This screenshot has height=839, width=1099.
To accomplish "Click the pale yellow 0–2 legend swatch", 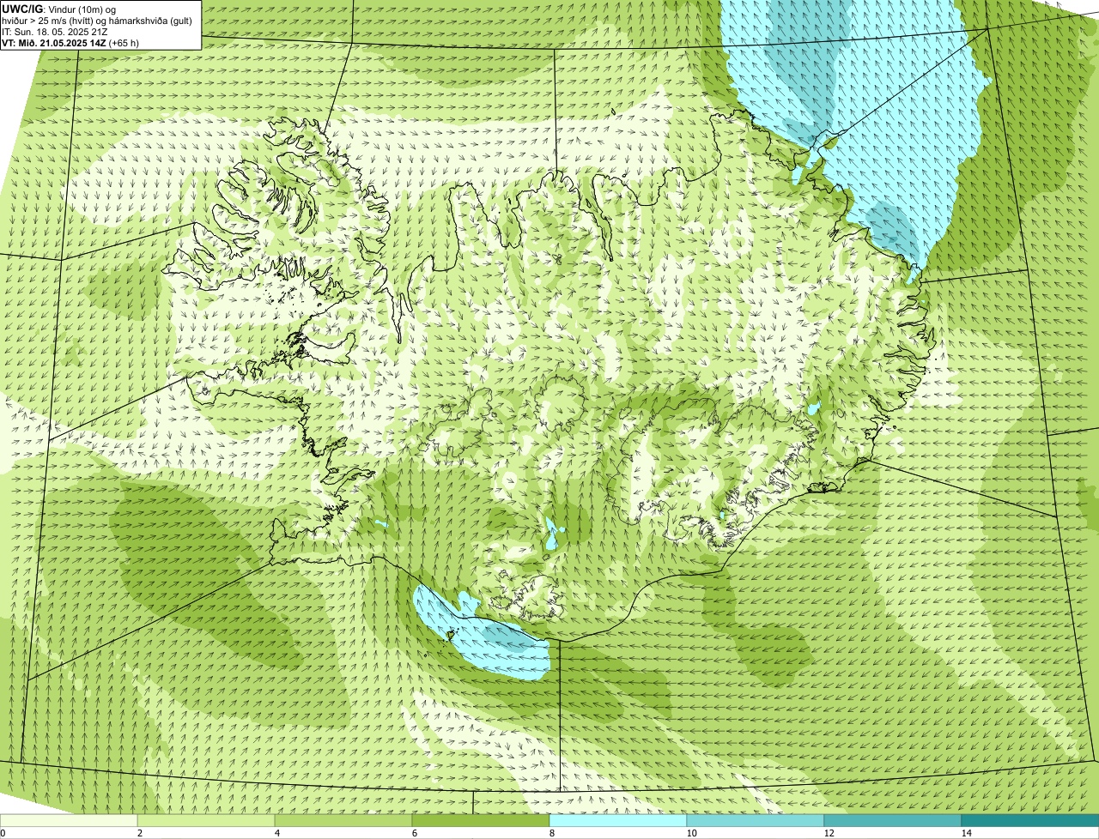I will [69, 820].
